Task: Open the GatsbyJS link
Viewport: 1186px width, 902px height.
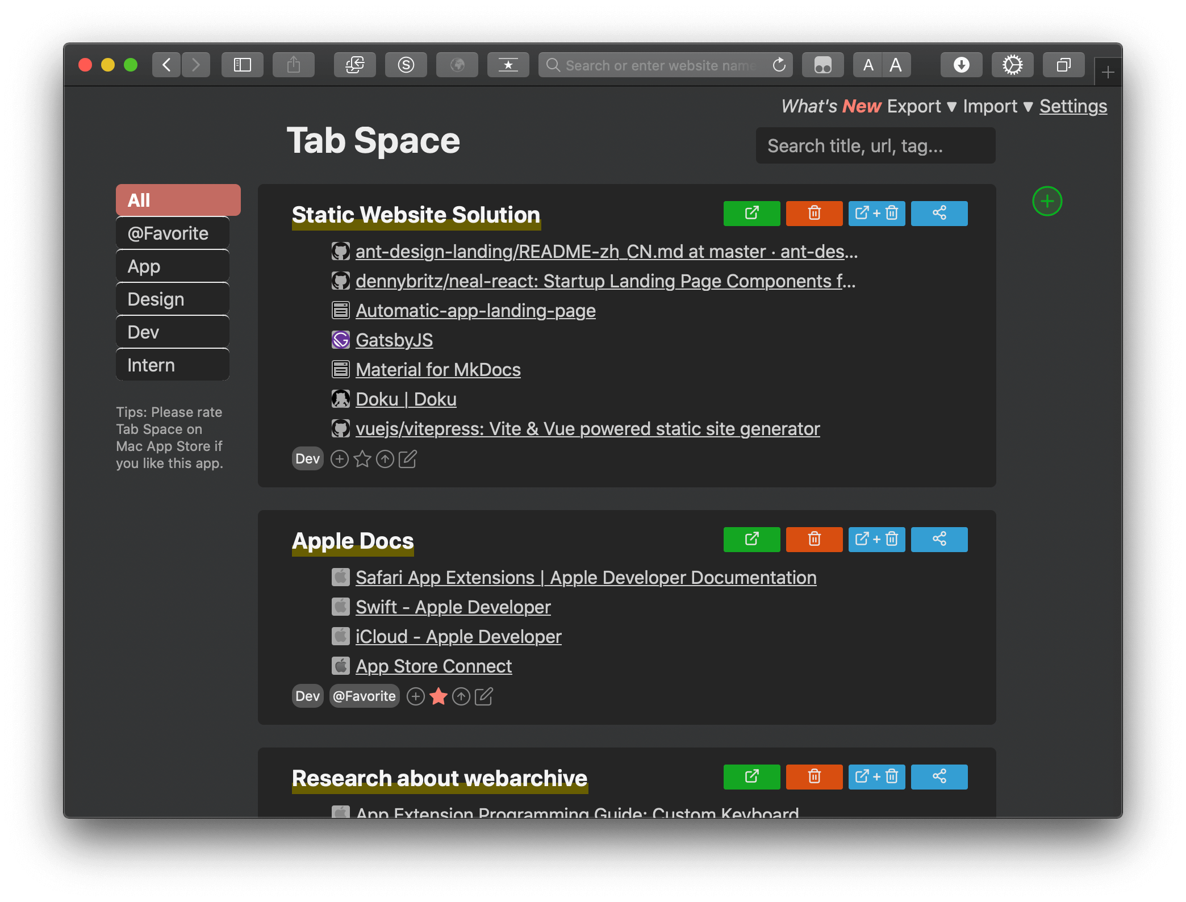Action: click(x=394, y=340)
